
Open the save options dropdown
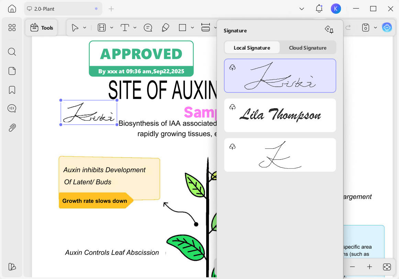(375, 28)
